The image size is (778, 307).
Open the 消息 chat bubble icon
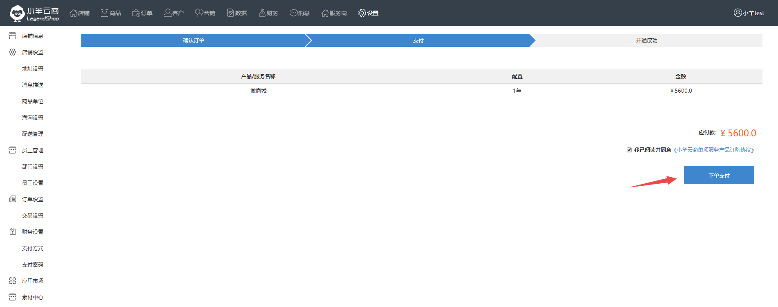[x=293, y=13]
